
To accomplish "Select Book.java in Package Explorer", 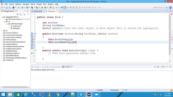I will (16, 28).
